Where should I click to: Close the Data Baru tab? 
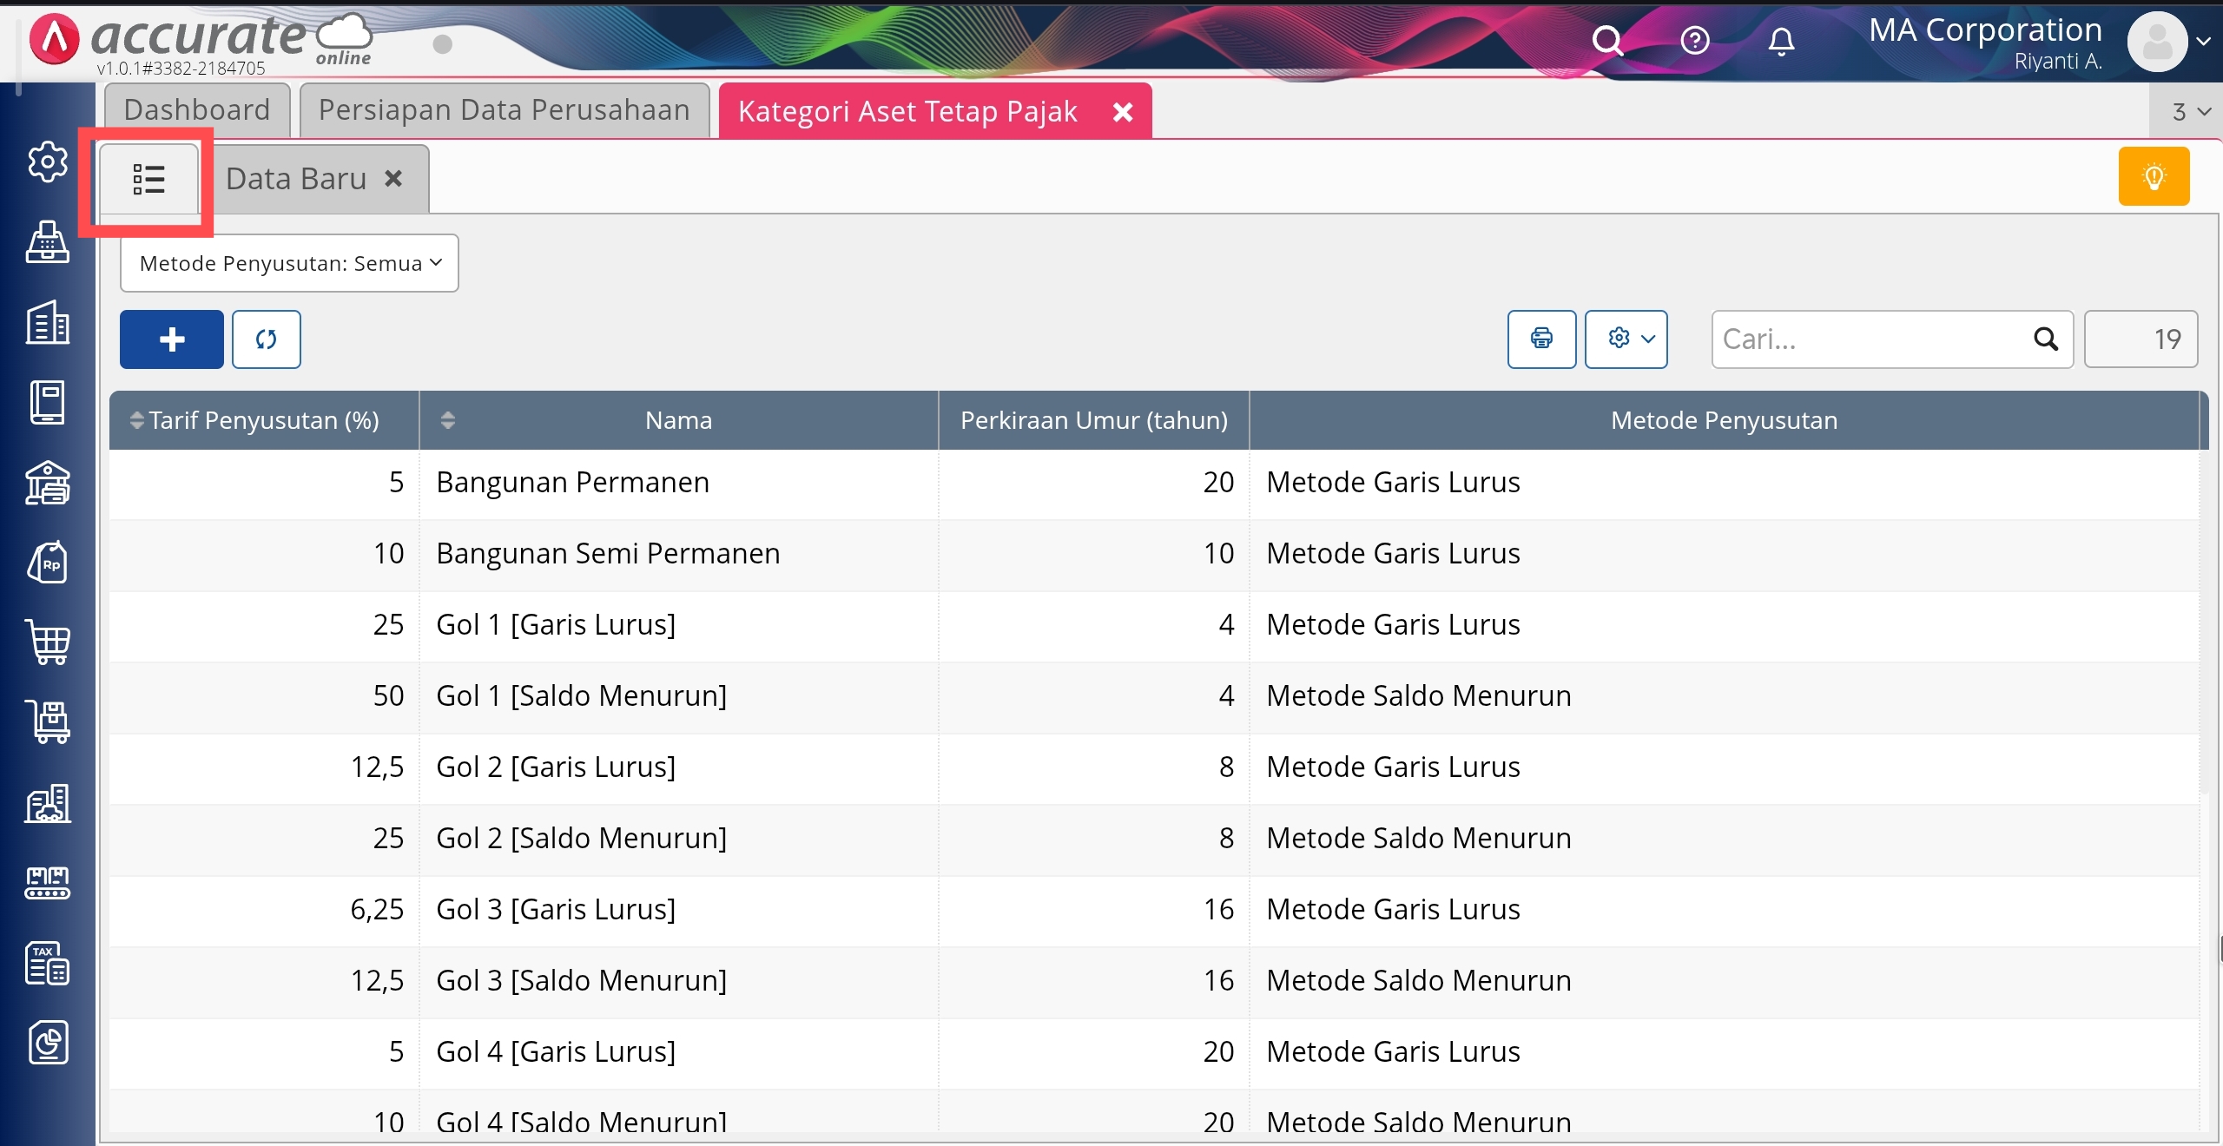[393, 179]
